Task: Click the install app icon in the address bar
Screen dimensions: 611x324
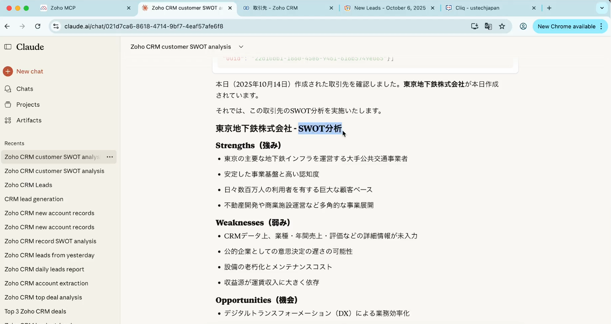Action: (475, 26)
